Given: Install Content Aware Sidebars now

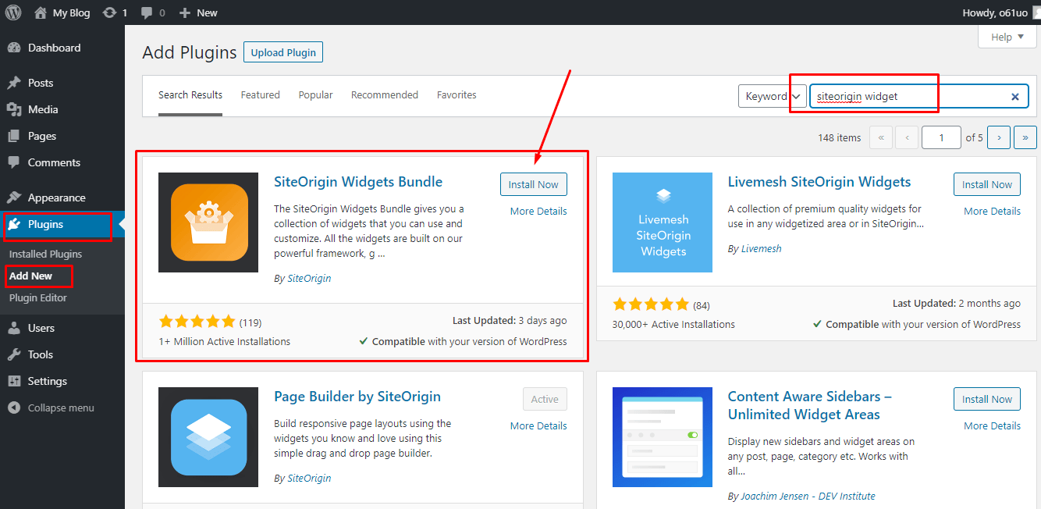Looking at the screenshot, I should click(x=987, y=399).
